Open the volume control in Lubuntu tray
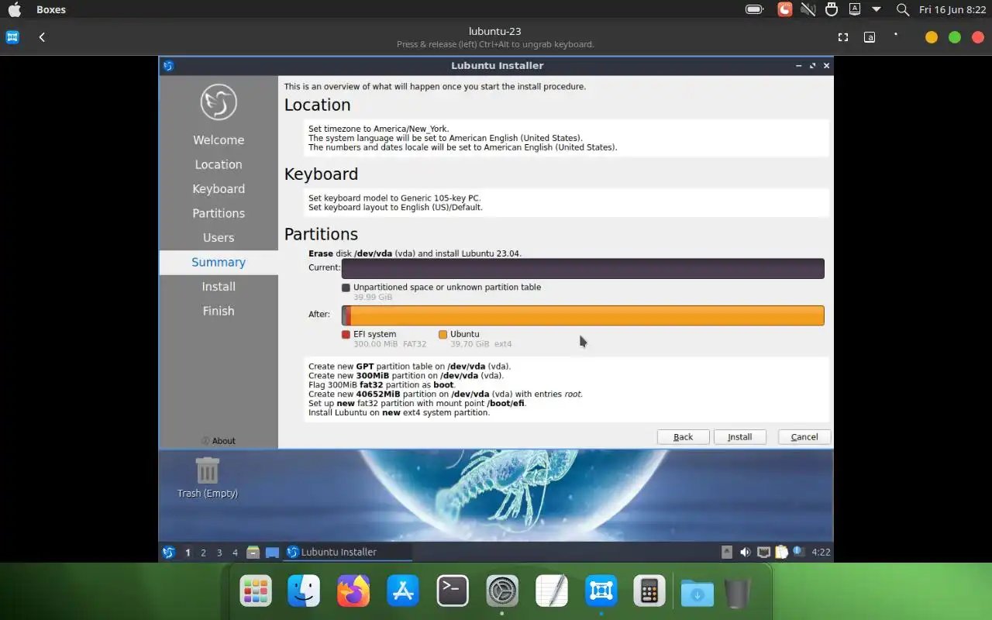The width and height of the screenshot is (992, 620). [x=745, y=553]
